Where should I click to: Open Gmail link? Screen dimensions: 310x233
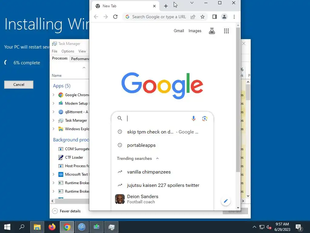point(179,31)
